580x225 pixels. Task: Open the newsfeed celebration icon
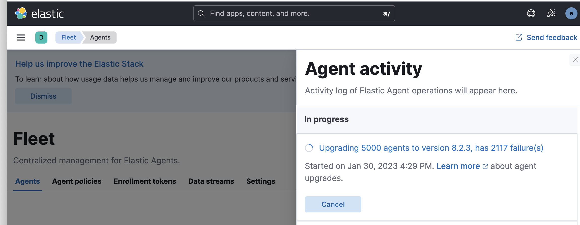[x=551, y=13]
